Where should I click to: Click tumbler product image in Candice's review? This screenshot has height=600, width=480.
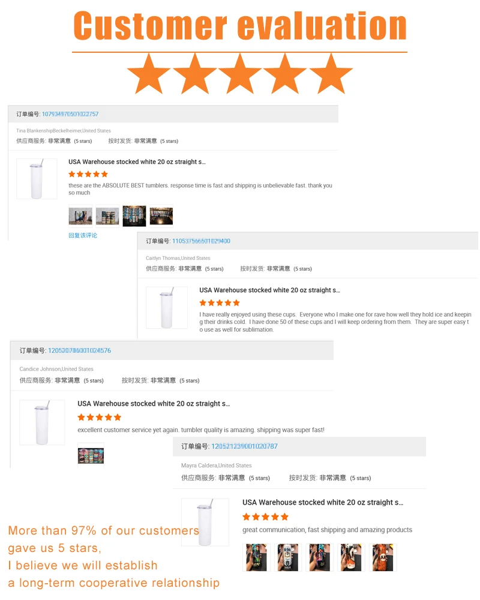pos(42,422)
